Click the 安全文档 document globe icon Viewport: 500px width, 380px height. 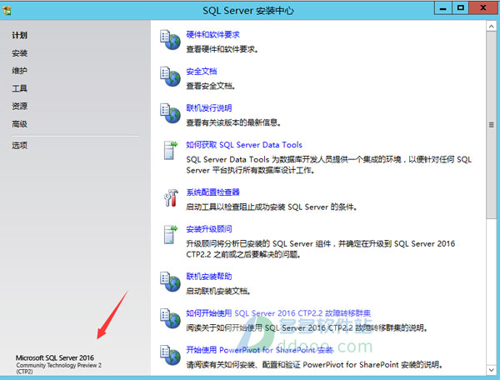pyautogui.click(x=170, y=76)
